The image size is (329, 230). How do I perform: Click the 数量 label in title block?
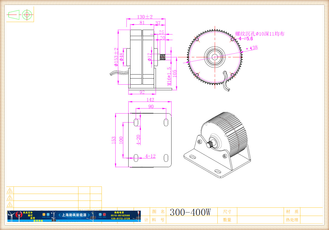227,220
